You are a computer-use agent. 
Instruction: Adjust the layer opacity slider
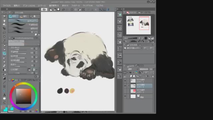coord(144,69)
